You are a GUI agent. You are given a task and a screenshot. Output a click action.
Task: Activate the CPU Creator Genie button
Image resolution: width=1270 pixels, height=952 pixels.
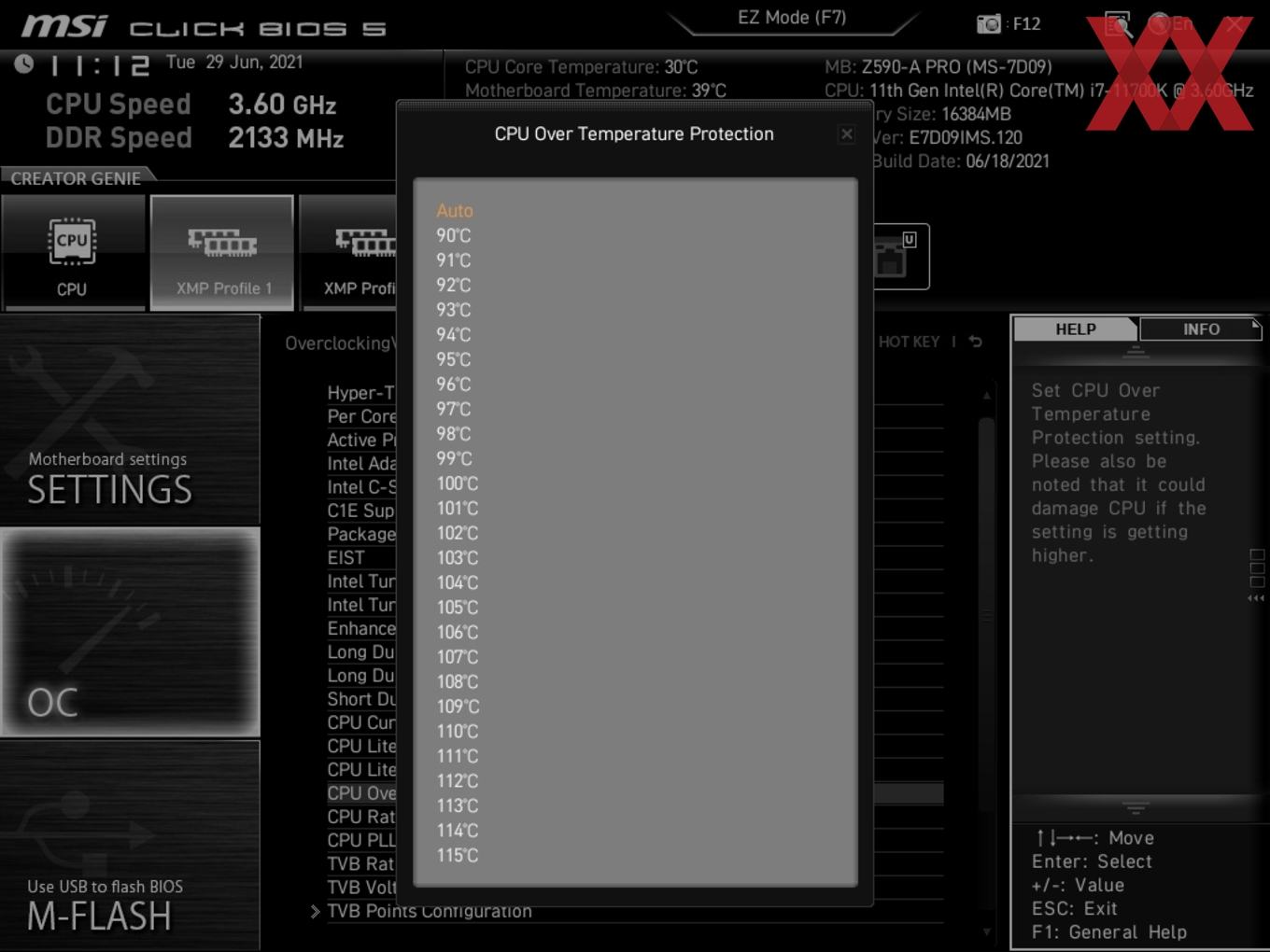(x=72, y=253)
